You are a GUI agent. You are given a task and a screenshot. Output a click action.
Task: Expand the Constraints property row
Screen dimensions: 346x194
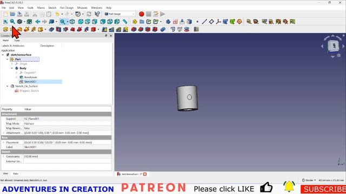click(3, 156)
